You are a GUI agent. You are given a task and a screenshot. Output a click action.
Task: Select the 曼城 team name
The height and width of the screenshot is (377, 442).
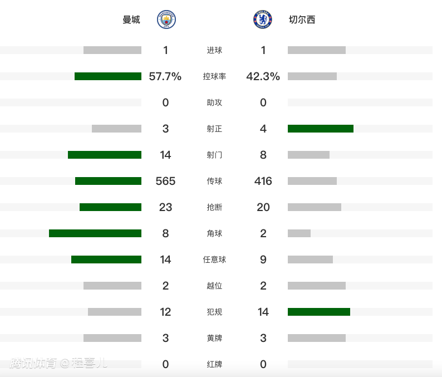point(131,20)
